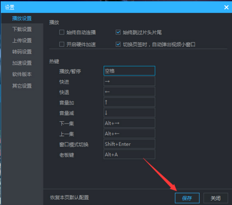Close the 设置 dialog with the X icon

point(226,7)
